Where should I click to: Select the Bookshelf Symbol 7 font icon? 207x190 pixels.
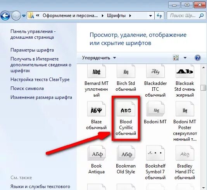coord(155,153)
